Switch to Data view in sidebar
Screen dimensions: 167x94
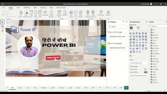(2, 26)
